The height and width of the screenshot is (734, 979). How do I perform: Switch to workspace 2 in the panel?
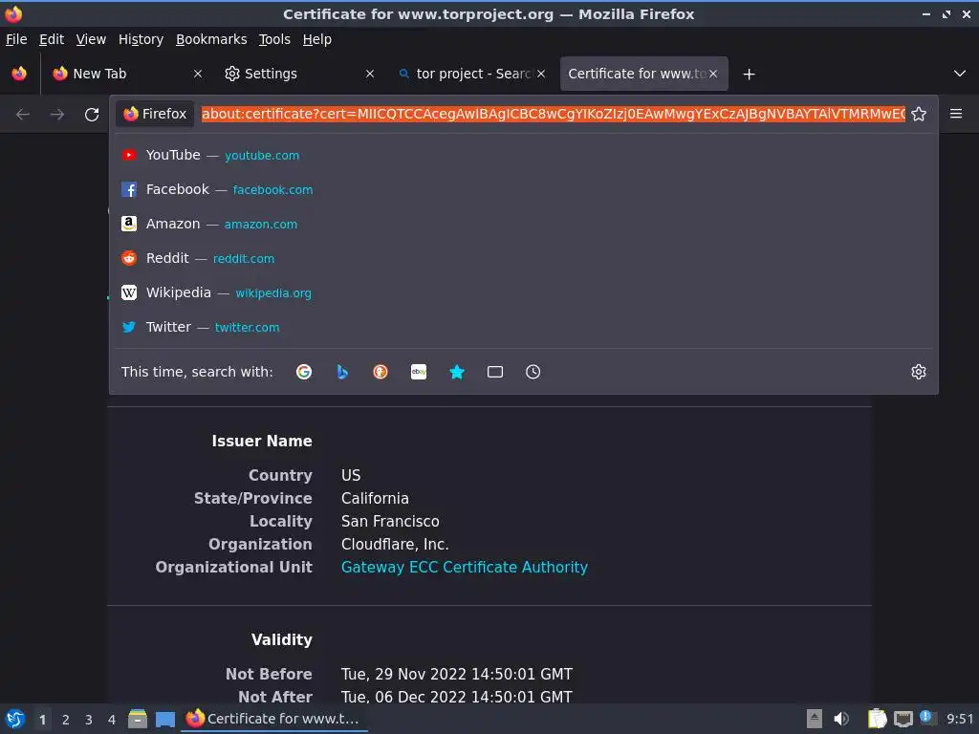tap(66, 720)
